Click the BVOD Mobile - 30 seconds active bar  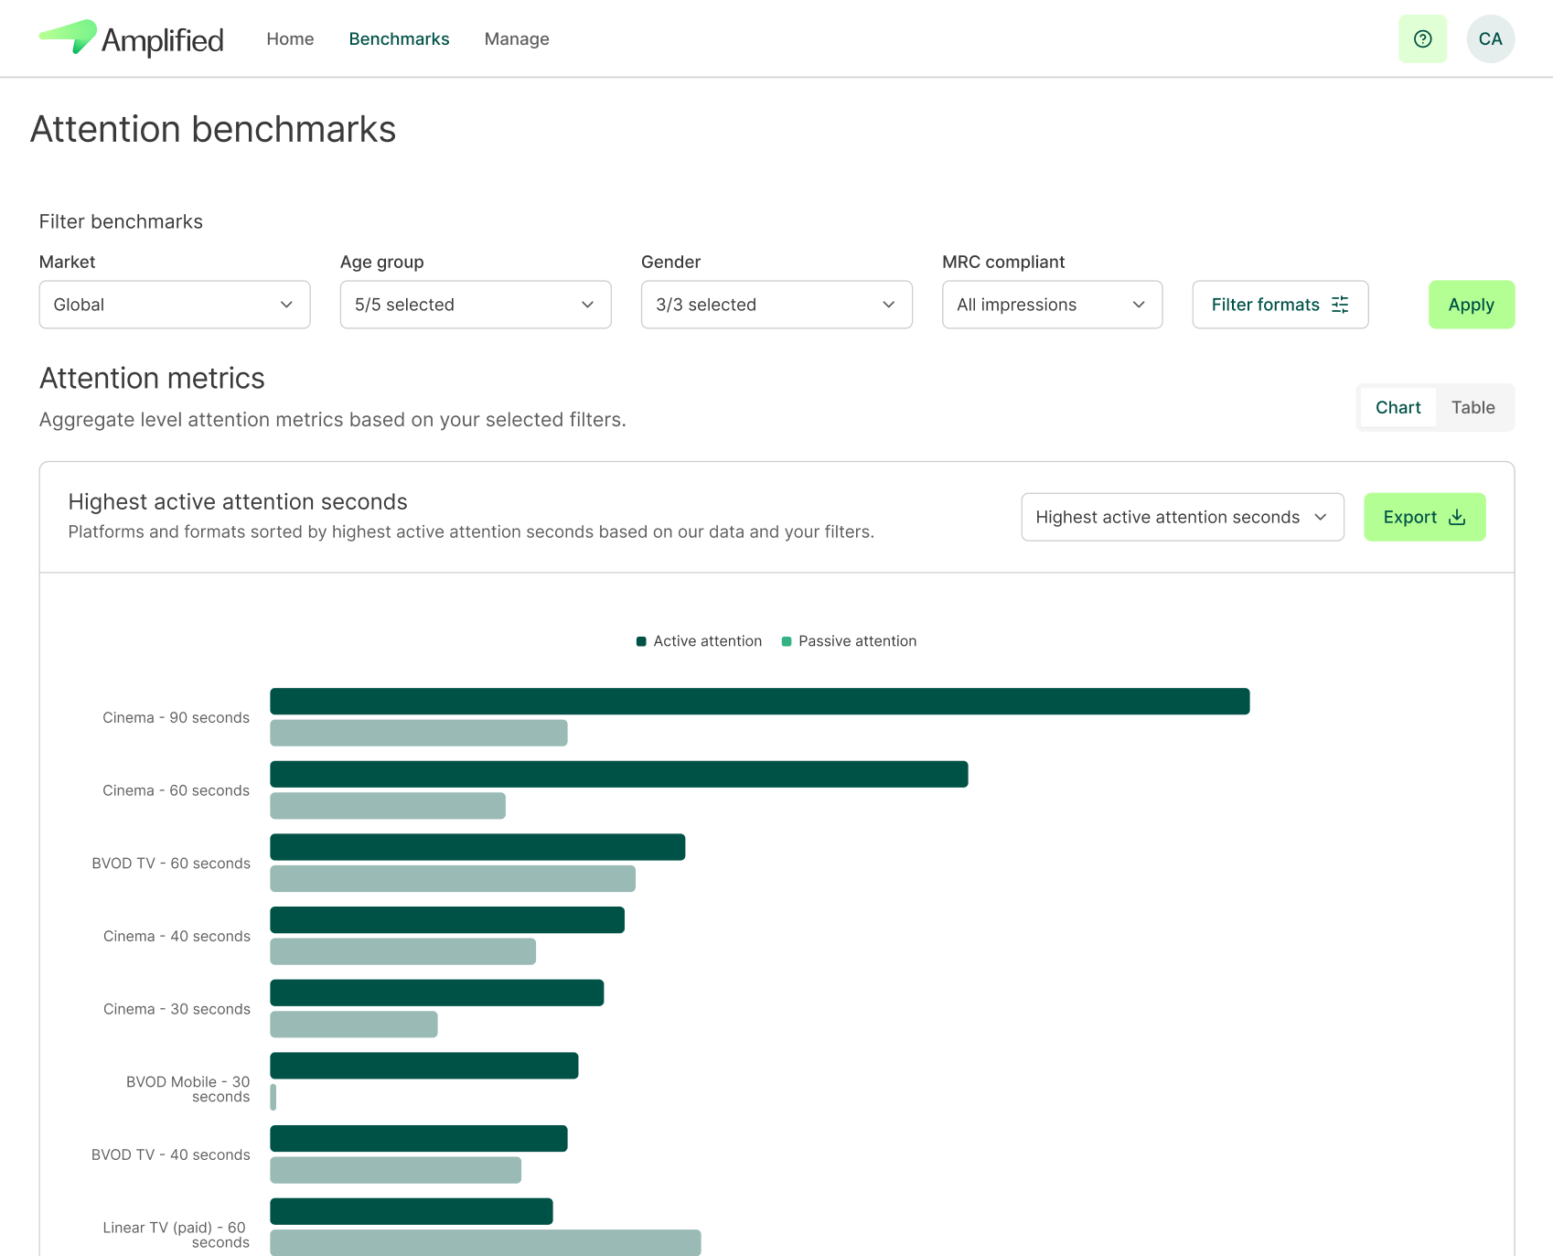click(423, 1066)
